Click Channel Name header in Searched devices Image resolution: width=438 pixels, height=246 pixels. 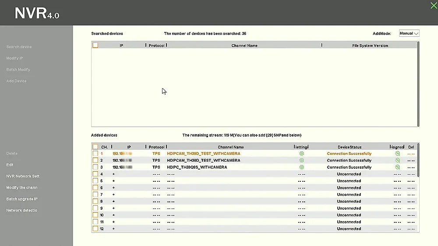244,45
